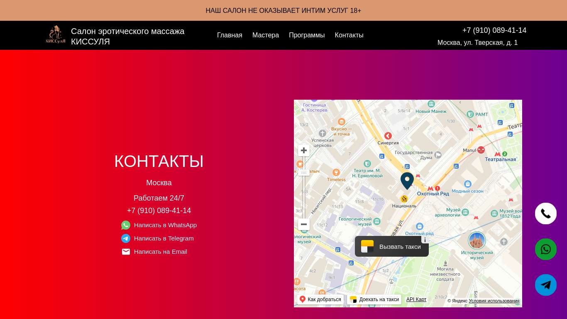Click the map info 'i' icon
The width and height of the screenshot is (567, 319).
click(425, 240)
